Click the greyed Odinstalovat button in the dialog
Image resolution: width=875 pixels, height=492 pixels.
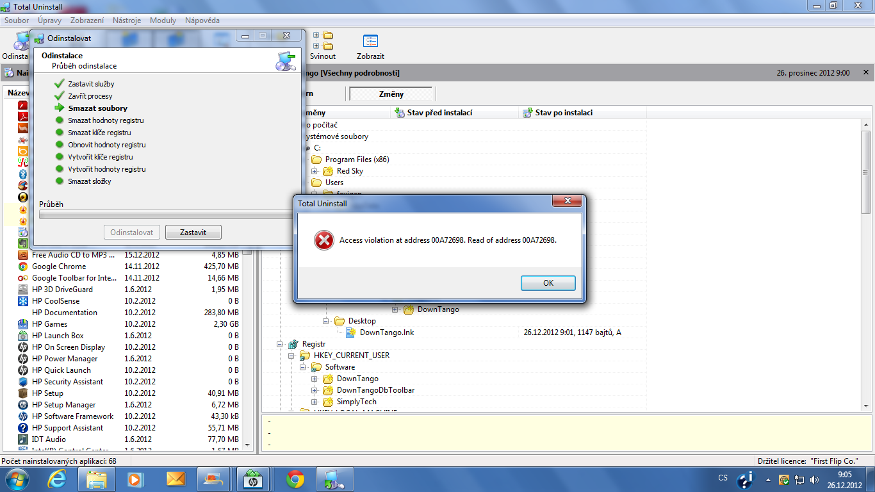pos(131,232)
